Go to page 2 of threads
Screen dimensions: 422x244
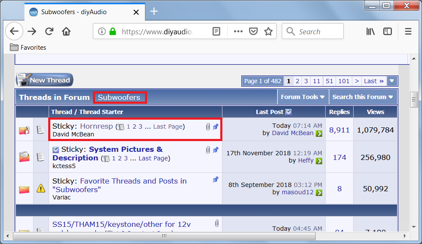click(297, 81)
